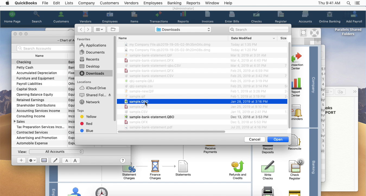Screen dimensions: 366x196
Task: Click the Add Payroll toolbar icon
Action: pyautogui.click(x=354, y=17)
